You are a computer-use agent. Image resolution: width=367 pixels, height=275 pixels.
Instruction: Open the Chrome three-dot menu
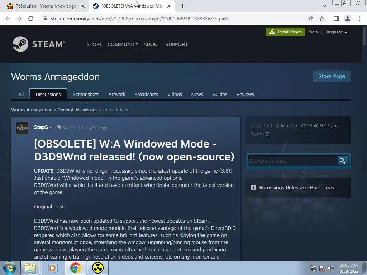359,19
